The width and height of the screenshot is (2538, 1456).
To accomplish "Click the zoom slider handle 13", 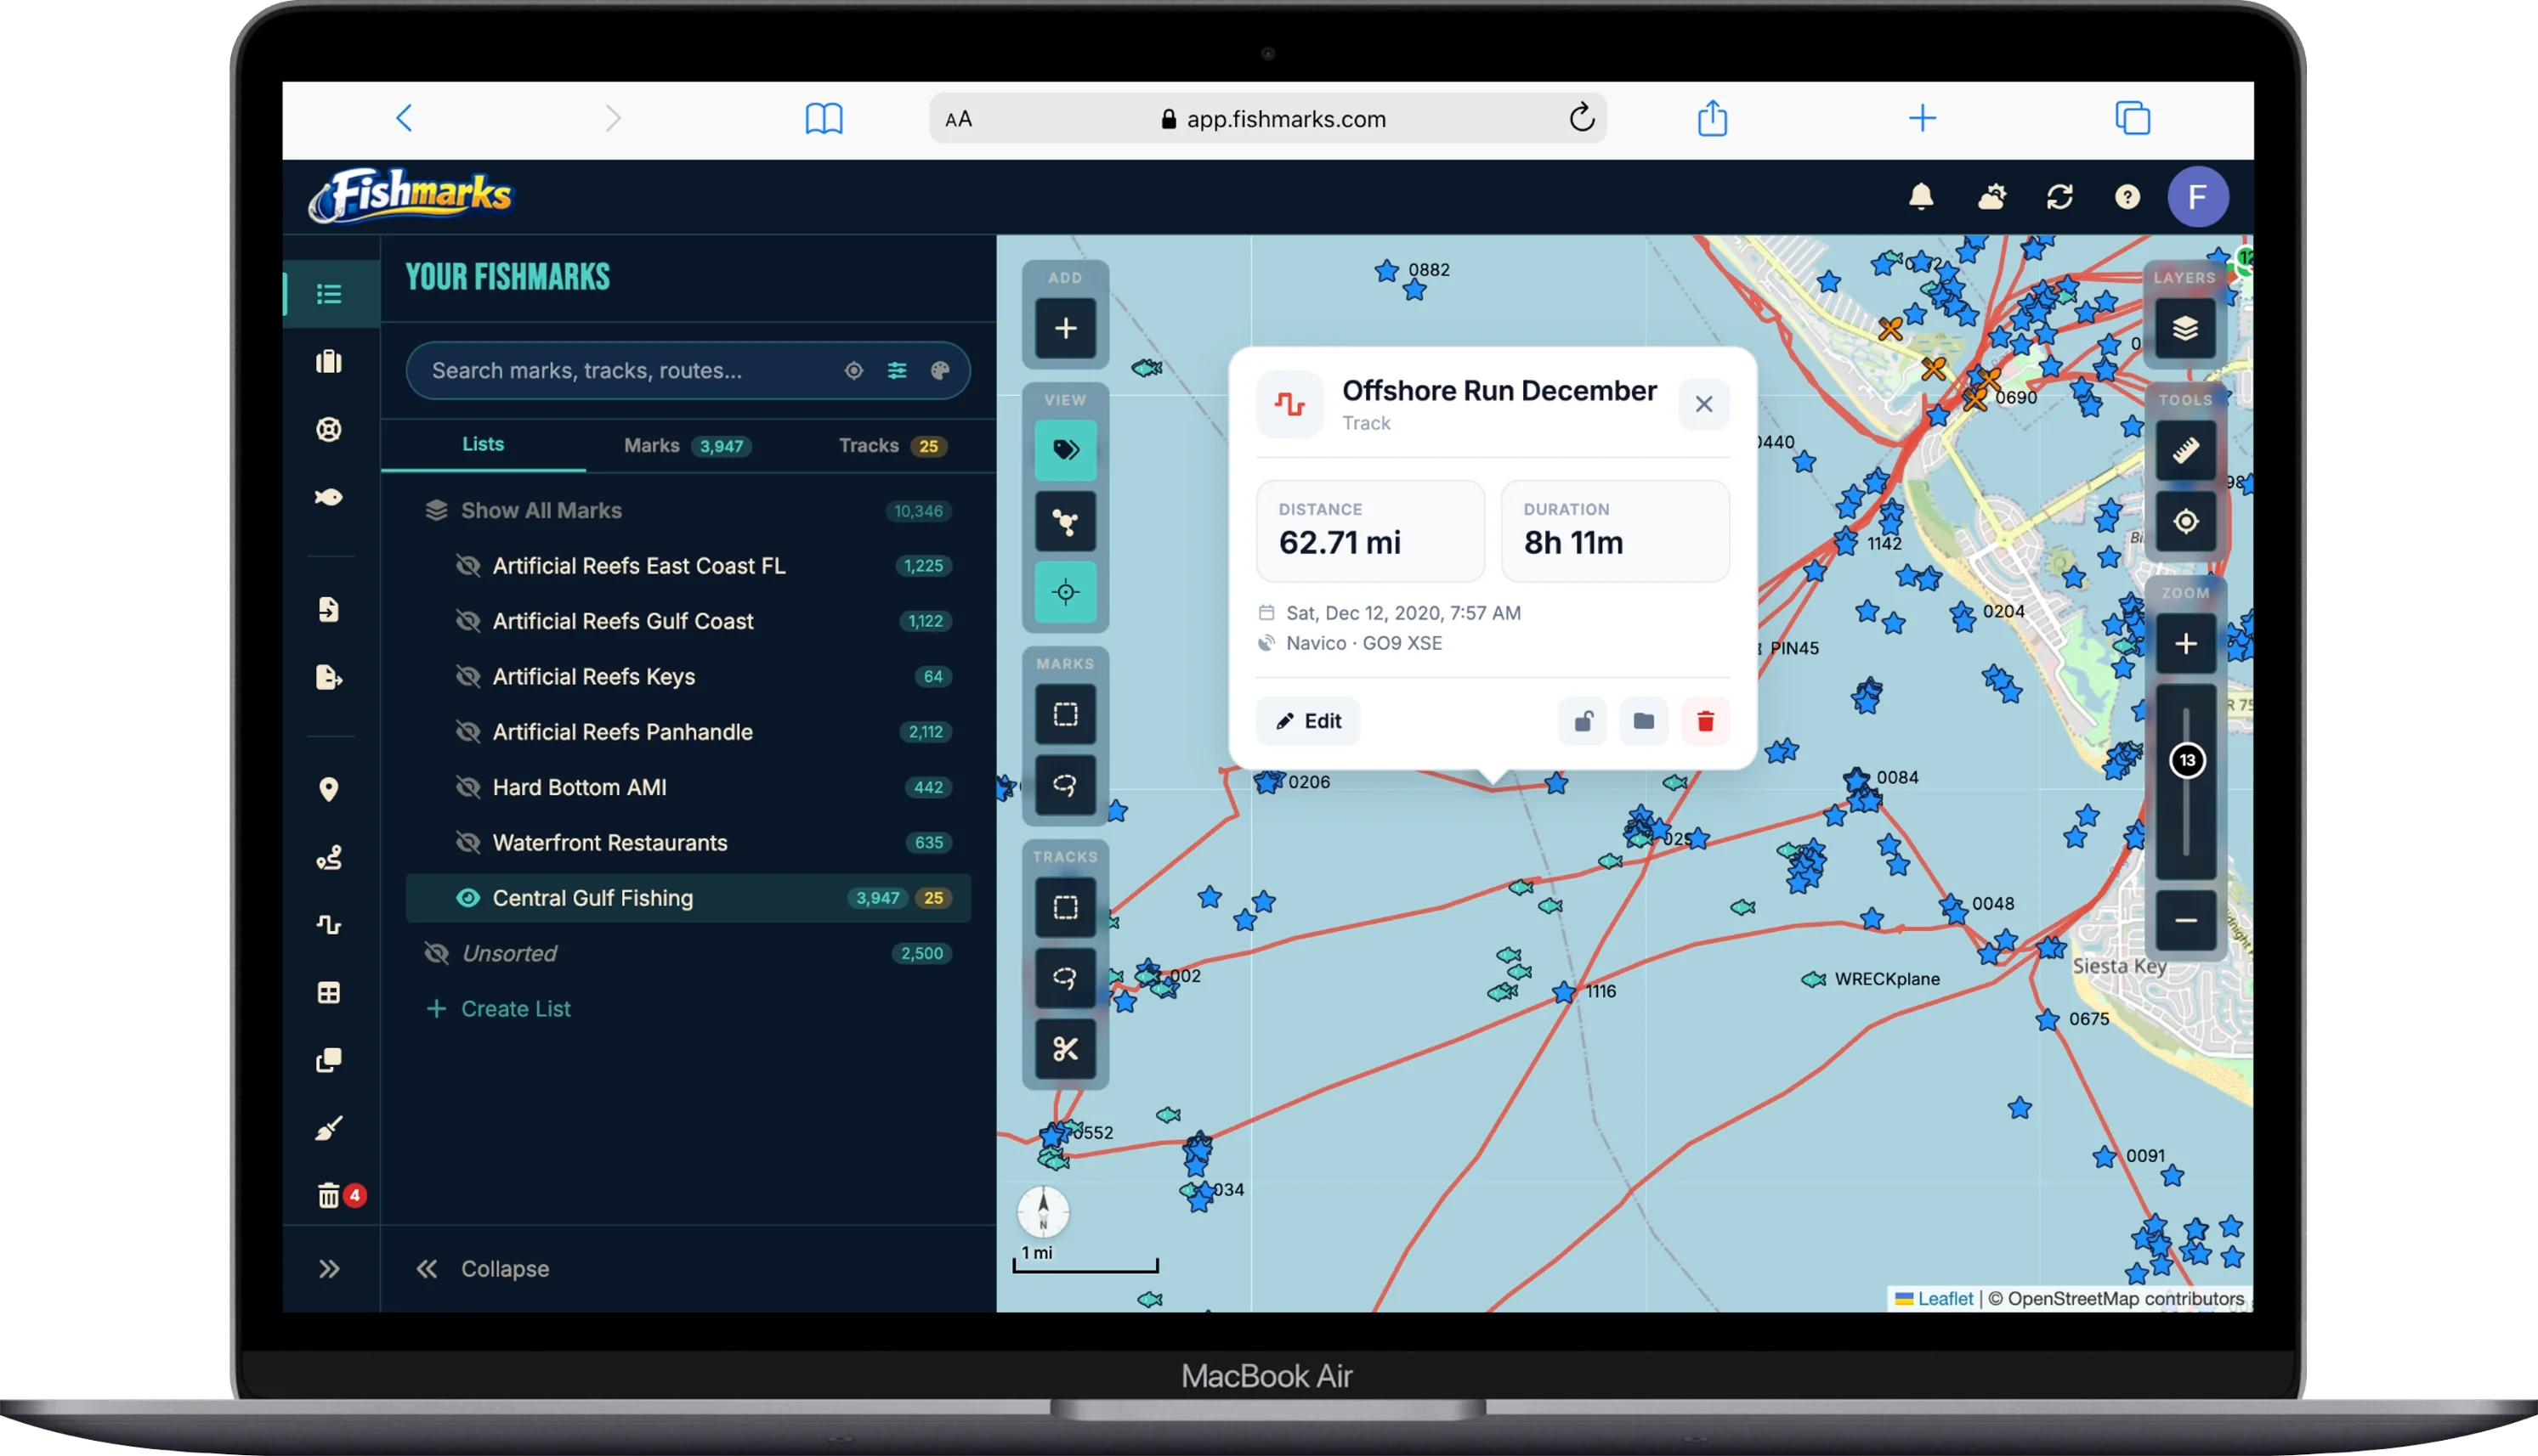I will pyautogui.click(x=2187, y=761).
